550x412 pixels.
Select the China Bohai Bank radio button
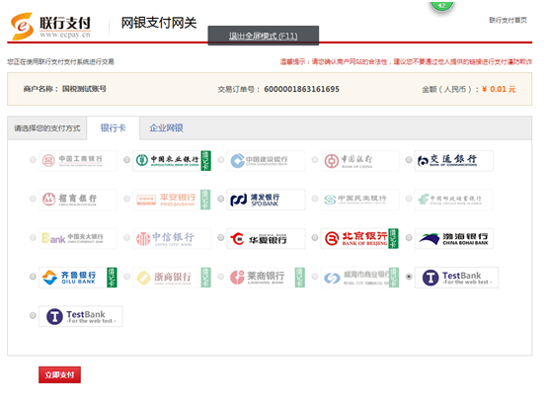point(409,238)
